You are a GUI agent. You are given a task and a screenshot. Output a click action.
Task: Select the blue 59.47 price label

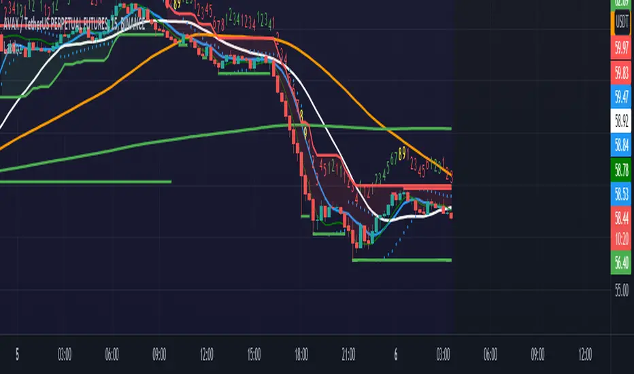pyautogui.click(x=621, y=97)
